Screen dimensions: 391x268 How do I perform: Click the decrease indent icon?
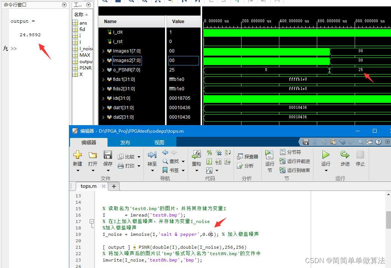coord(227,162)
